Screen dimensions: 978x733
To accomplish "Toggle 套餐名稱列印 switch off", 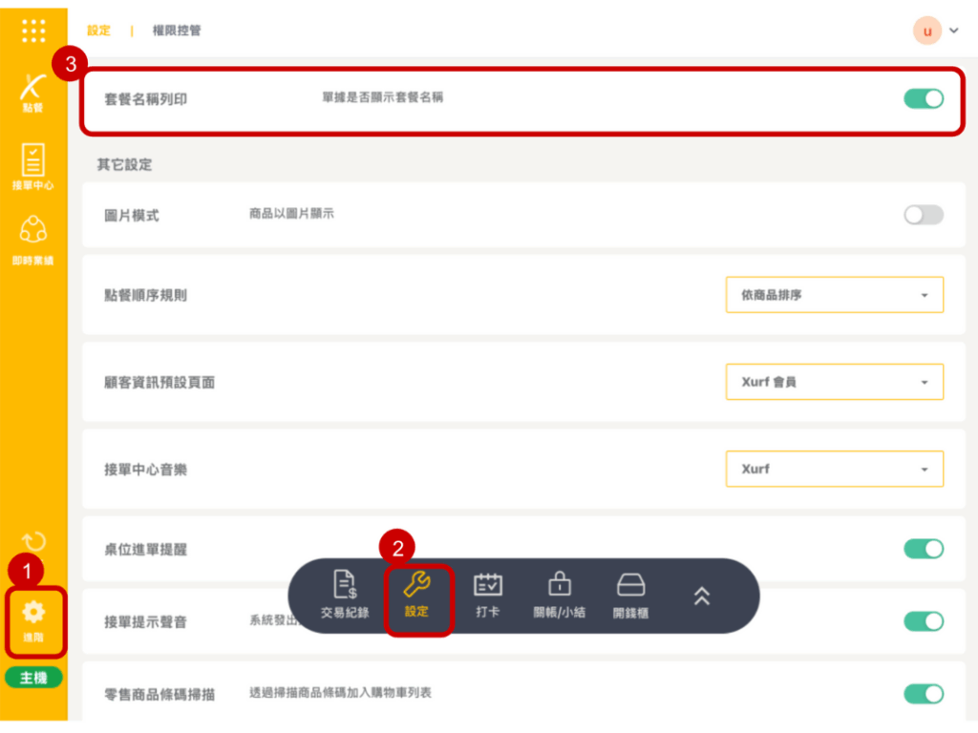I will (923, 98).
